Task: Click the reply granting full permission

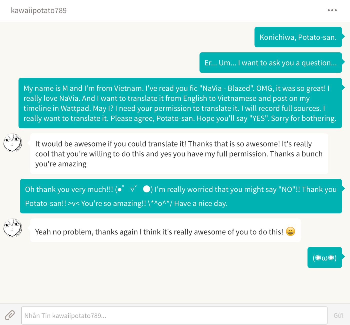Action: (179, 154)
